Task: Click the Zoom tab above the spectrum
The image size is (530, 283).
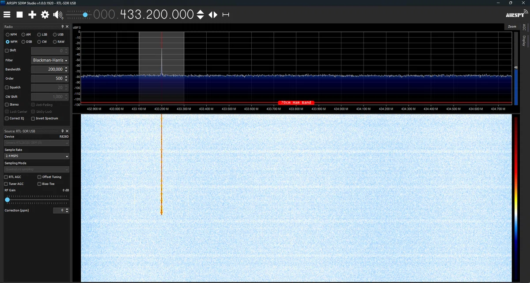Action: [512, 27]
